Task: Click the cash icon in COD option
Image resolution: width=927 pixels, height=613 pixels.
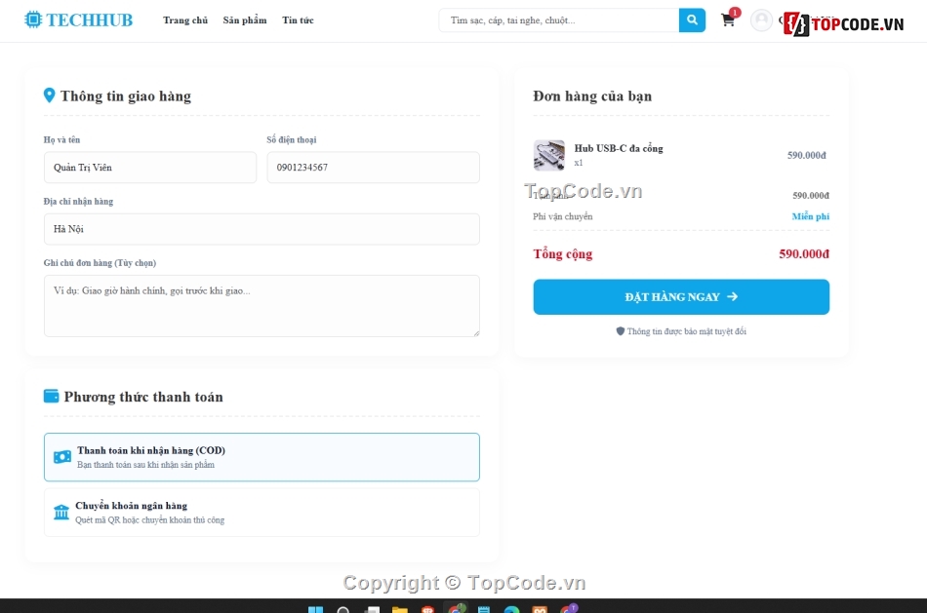Action: click(62, 456)
